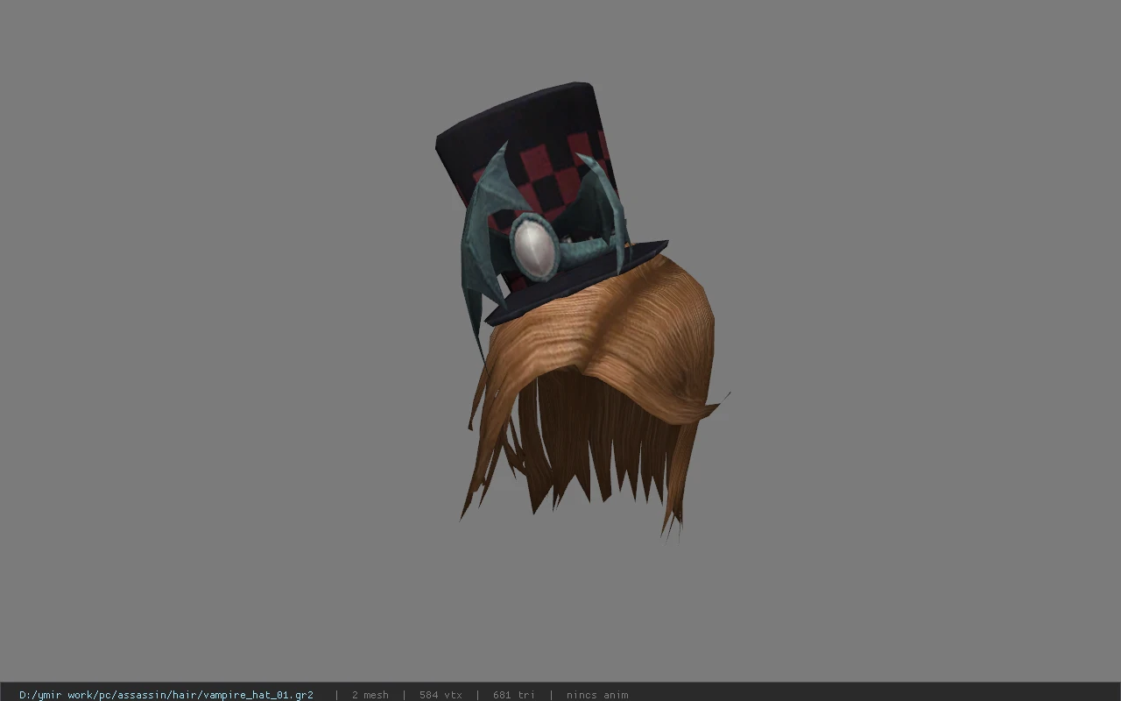Click the top hat 3D model in viewport
The width and height of the screenshot is (1121, 701).
coord(550,203)
